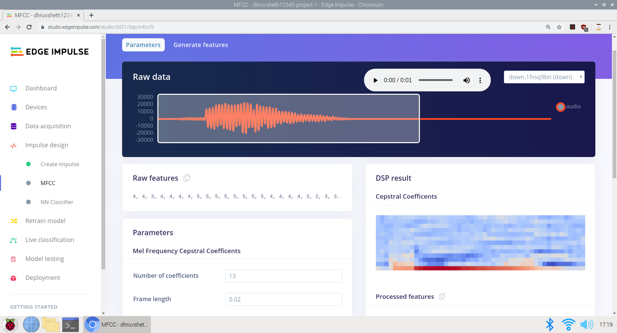617x333 pixels.
Task: Launch the terminal from taskbar
Action: coord(70,325)
